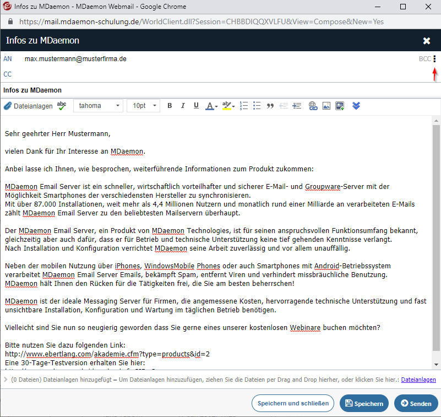441x417 pixels.
Task: Pick the yellow text highlight color
Action: click(226, 106)
